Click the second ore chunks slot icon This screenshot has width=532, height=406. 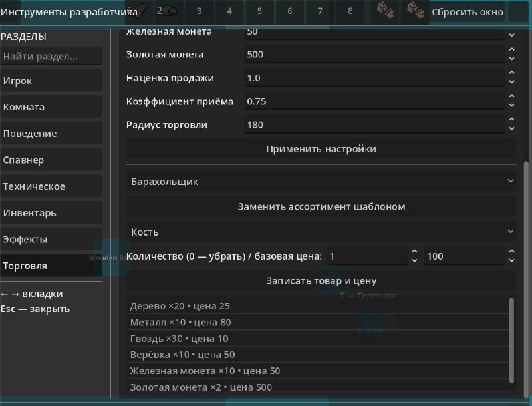(415, 11)
